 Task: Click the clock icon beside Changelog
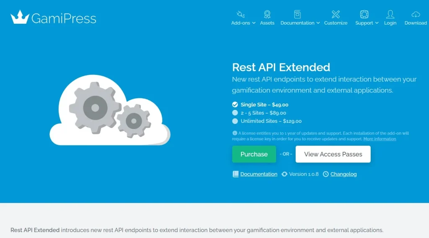pyautogui.click(x=326, y=174)
